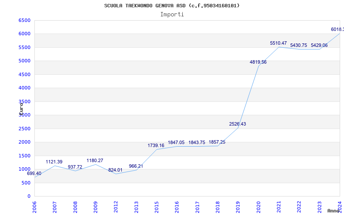Click the y-axis value 4000

[x=25, y=88]
